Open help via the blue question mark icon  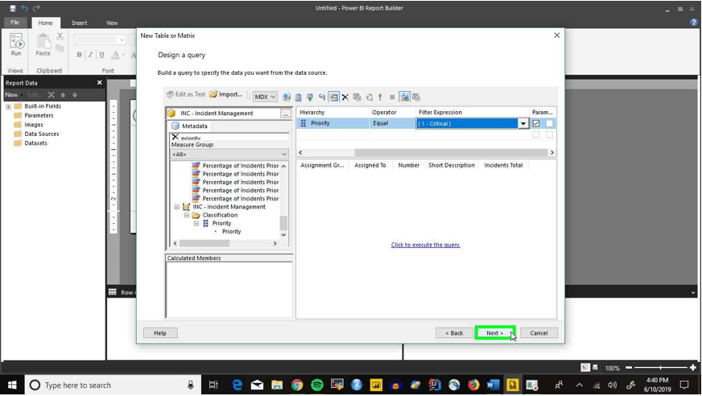point(694,23)
